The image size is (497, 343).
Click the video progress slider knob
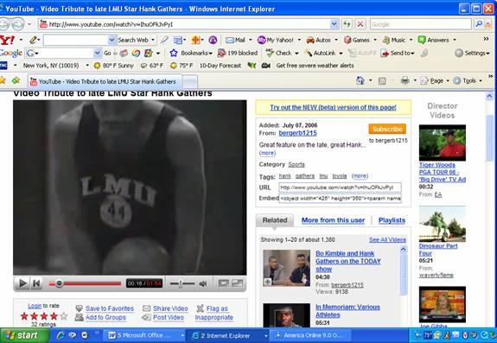(59, 283)
